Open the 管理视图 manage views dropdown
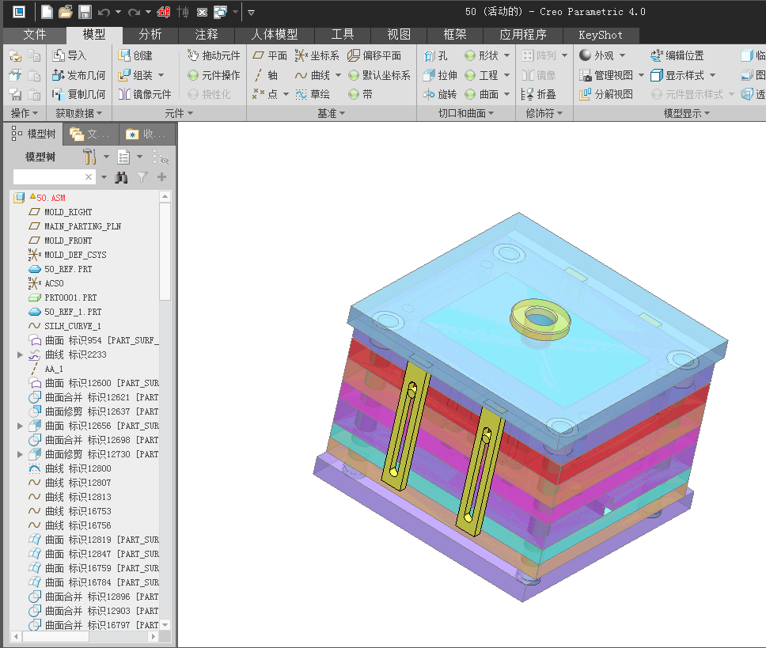 click(x=641, y=75)
